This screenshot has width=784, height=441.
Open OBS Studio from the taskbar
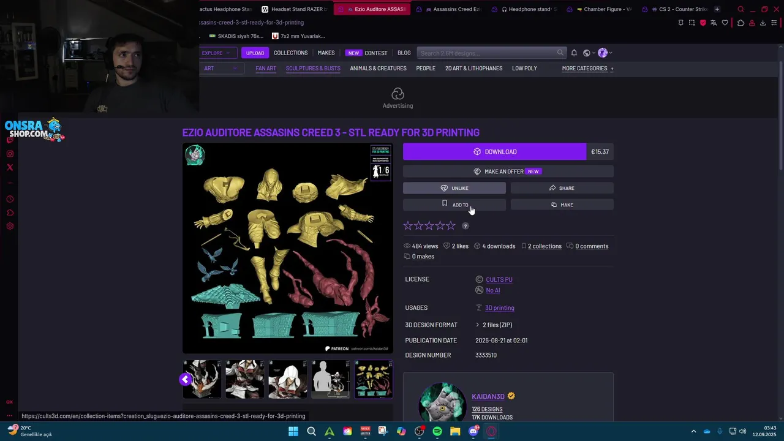[x=420, y=431]
